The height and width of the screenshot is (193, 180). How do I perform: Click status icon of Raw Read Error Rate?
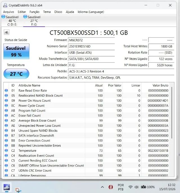[6, 90]
